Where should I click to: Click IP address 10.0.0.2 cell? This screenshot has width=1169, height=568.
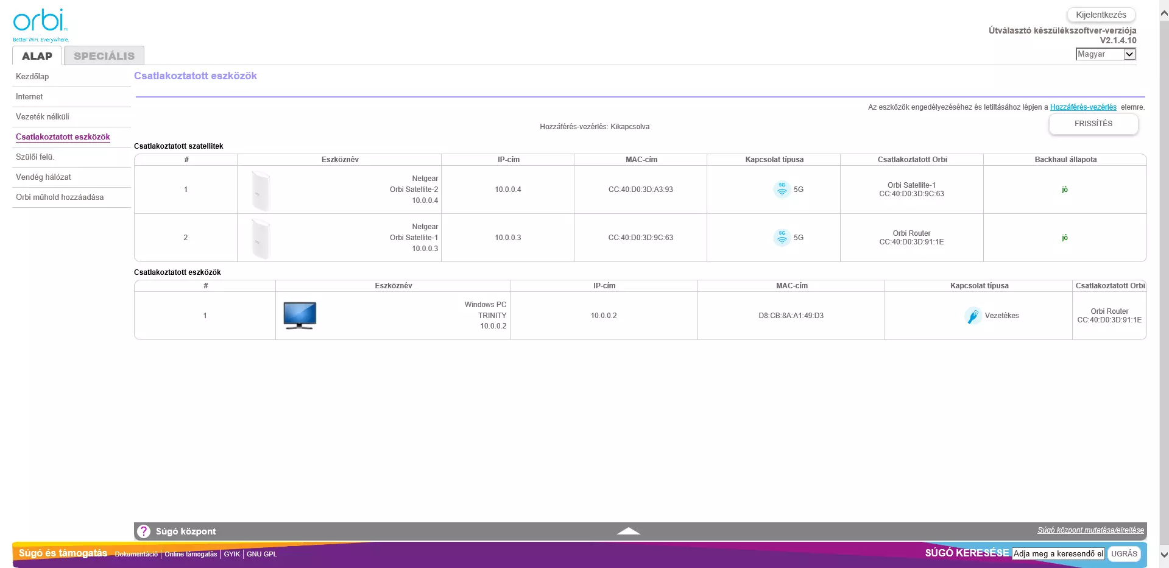(603, 316)
